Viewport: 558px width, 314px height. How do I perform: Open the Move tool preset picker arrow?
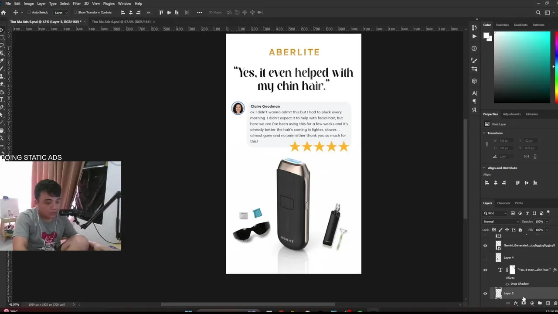coord(22,12)
